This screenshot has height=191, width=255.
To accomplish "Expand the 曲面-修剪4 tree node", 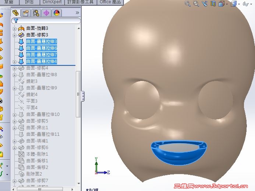I will click(x=14, y=68).
